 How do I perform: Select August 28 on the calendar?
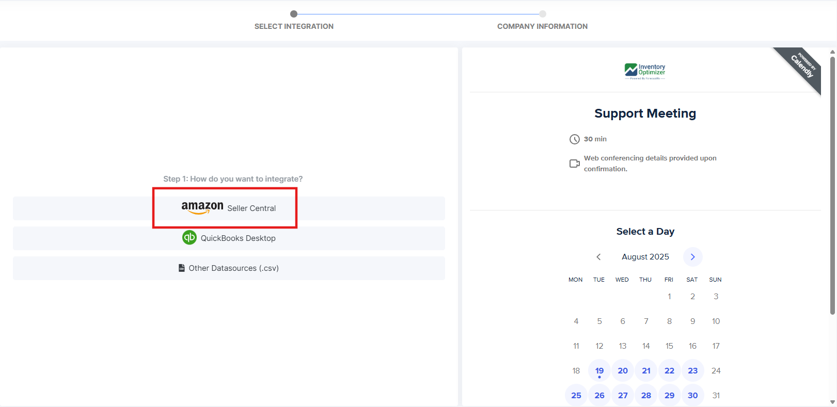click(646, 395)
